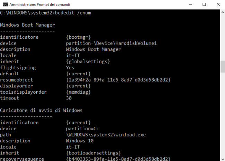This screenshot has height=161, width=225.
Task: Click the timeout value 30
Action: point(69,98)
